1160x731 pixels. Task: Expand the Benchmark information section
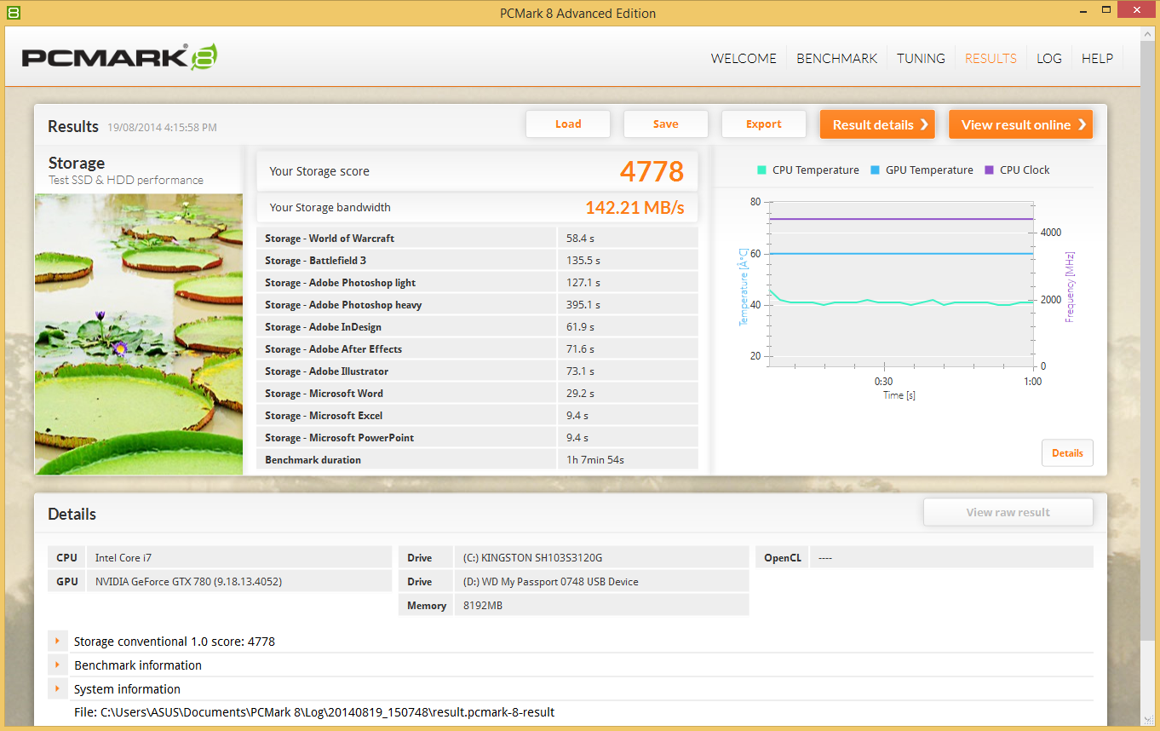pyautogui.click(x=57, y=665)
